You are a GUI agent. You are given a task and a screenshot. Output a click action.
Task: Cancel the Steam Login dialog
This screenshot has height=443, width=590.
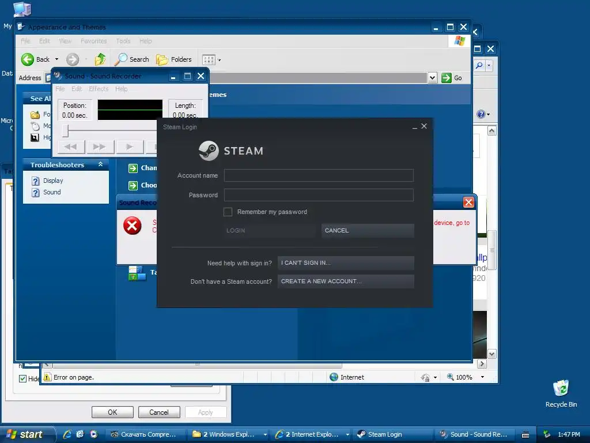[368, 230]
